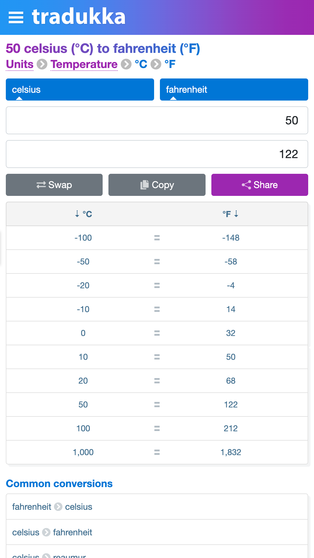The image size is (314, 558).
Task: Open the fahrenheit unit dropdown
Action: [x=234, y=90]
